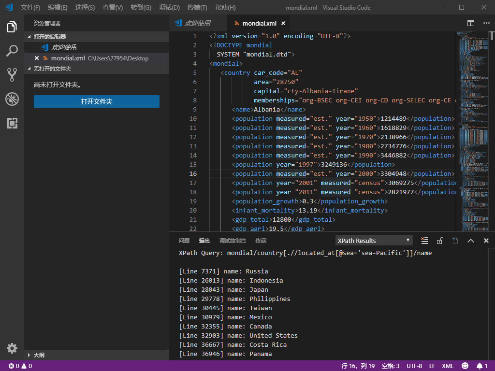The height and width of the screenshot is (371, 495).
Task: Open the 查看(V) menu
Action: pos(113,8)
